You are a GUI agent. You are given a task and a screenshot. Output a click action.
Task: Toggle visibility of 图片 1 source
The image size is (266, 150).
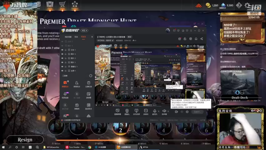[62, 62]
